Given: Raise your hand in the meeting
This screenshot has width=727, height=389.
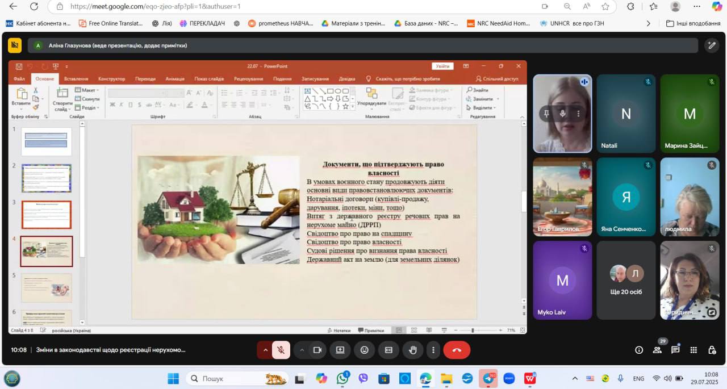Looking at the screenshot, I should click(413, 350).
